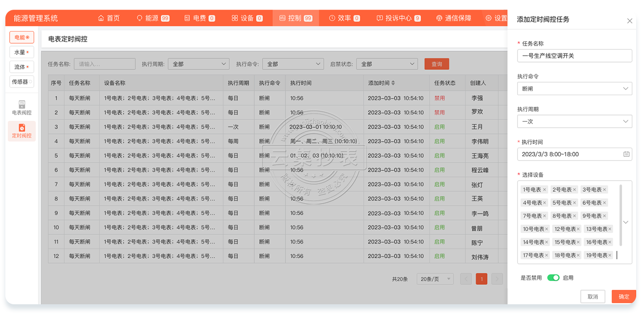Click the 任务名称 input with 一号生产线空调开关
The image size is (641, 314).
tap(574, 56)
